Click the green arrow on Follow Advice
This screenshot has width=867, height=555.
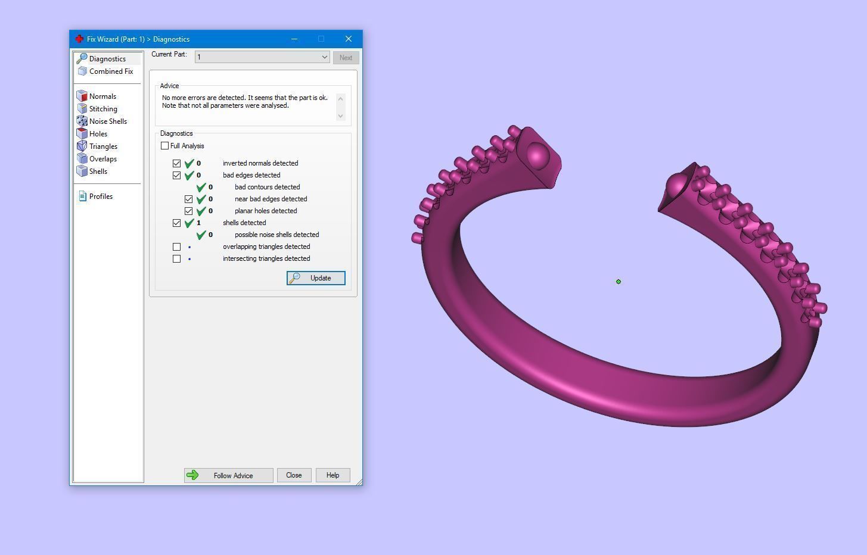point(192,475)
